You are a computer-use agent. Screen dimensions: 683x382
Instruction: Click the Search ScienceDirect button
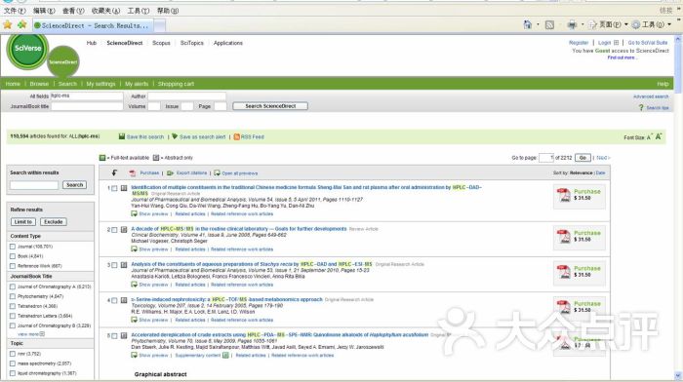tap(270, 106)
